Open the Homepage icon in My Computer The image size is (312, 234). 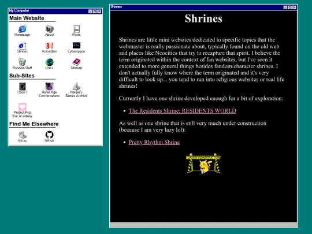coord(22,31)
